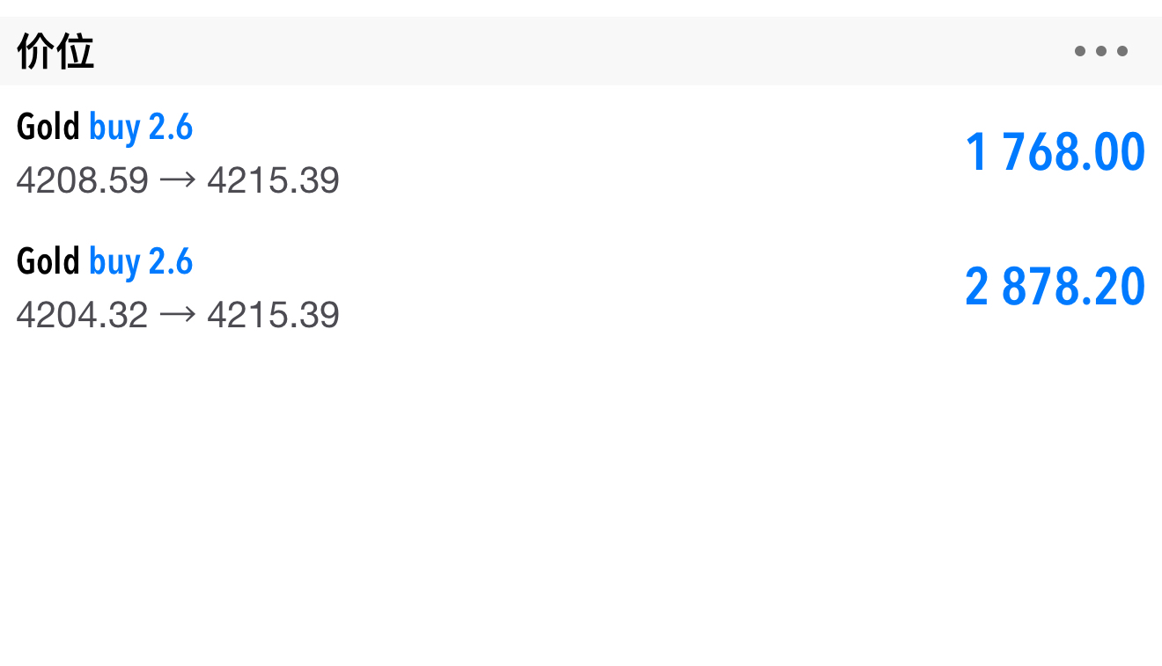Click opening price 4204.32

[x=83, y=315]
